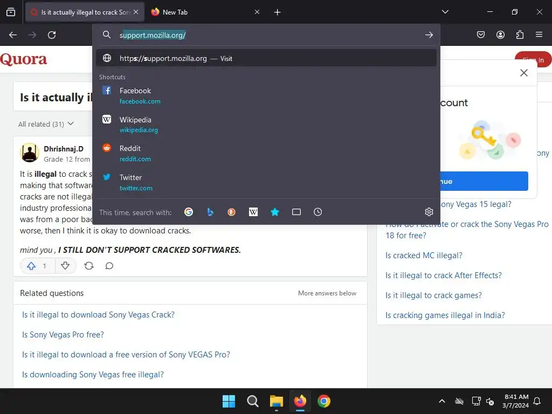This screenshot has width=552, height=414.
Task: Open 'Is it illegal to download Sony Vegas Crack?'
Action: tap(98, 315)
